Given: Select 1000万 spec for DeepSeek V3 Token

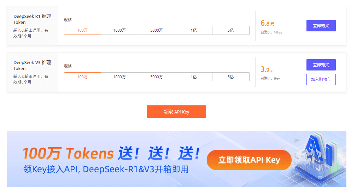Looking at the screenshot, I should pos(119,77).
